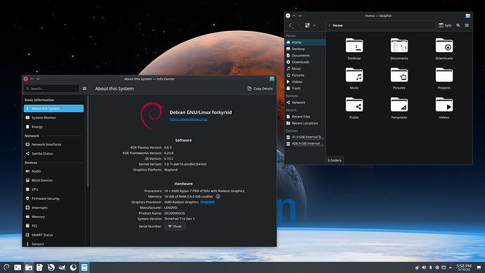Open the Documents folder icon in Dolphin
This screenshot has width=485, height=273.
coord(399,46)
